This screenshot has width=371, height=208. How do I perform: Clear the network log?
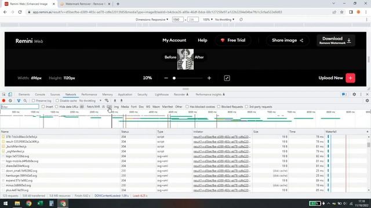pyautogui.click(x=10, y=101)
